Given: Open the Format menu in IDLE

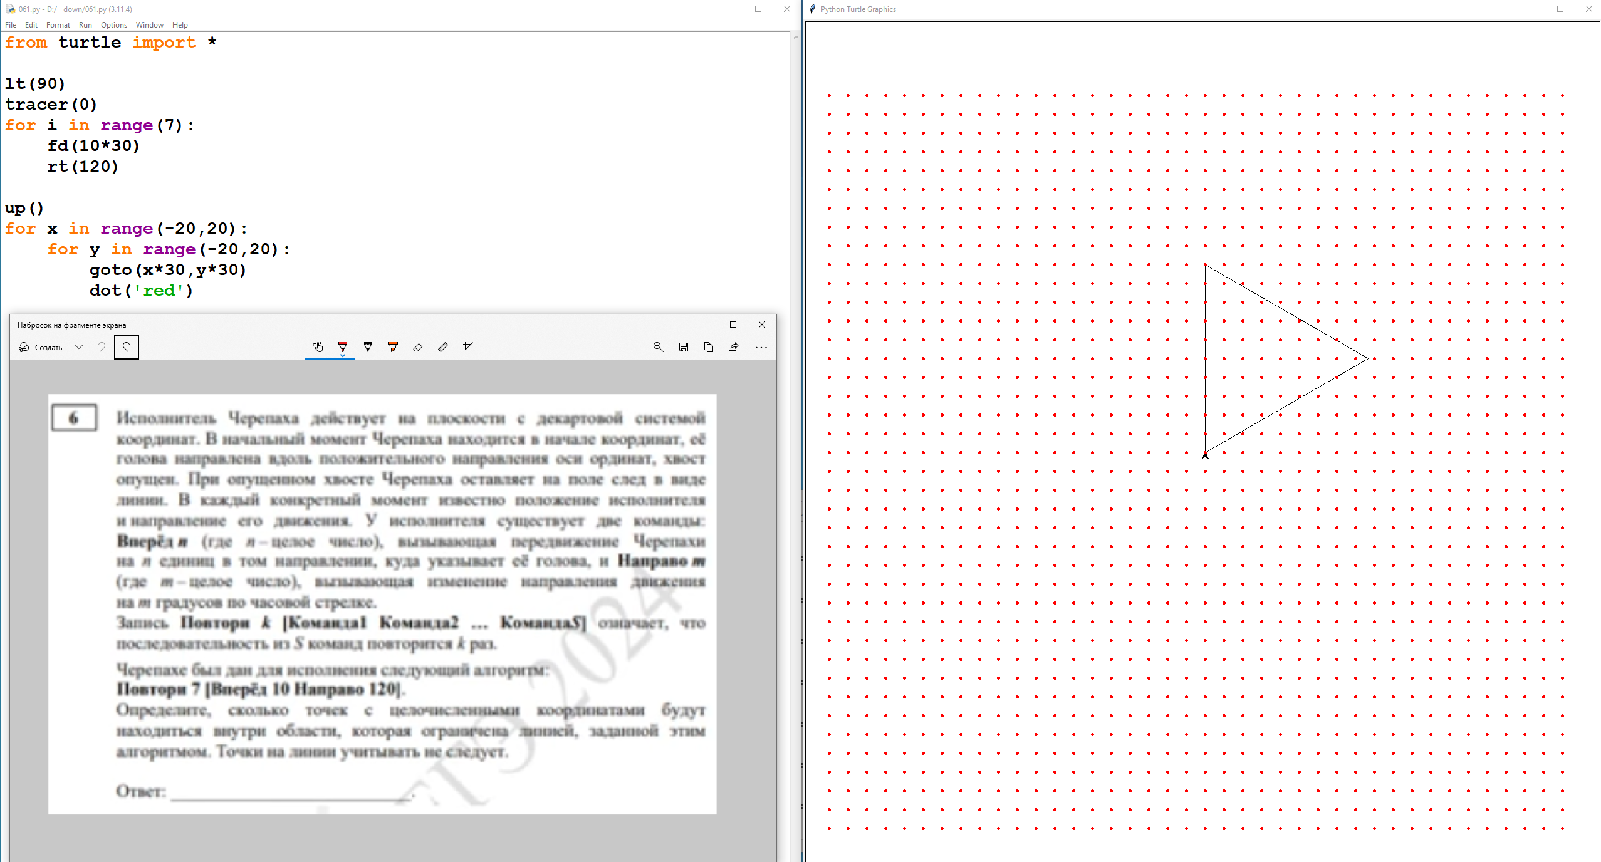Looking at the screenshot, I should click(x=58, y=25).
